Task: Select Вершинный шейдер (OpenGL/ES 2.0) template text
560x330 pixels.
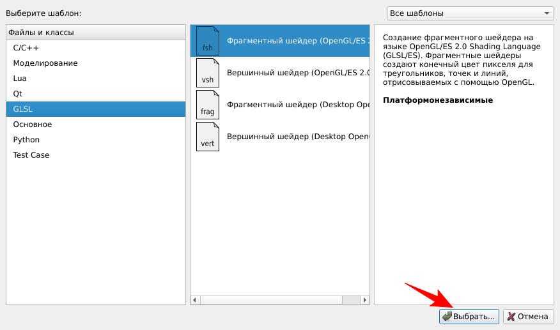Action: point(298,73)
